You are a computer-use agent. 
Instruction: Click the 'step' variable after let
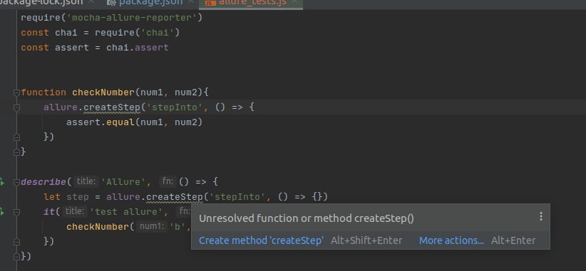click(x=78, y=197)
